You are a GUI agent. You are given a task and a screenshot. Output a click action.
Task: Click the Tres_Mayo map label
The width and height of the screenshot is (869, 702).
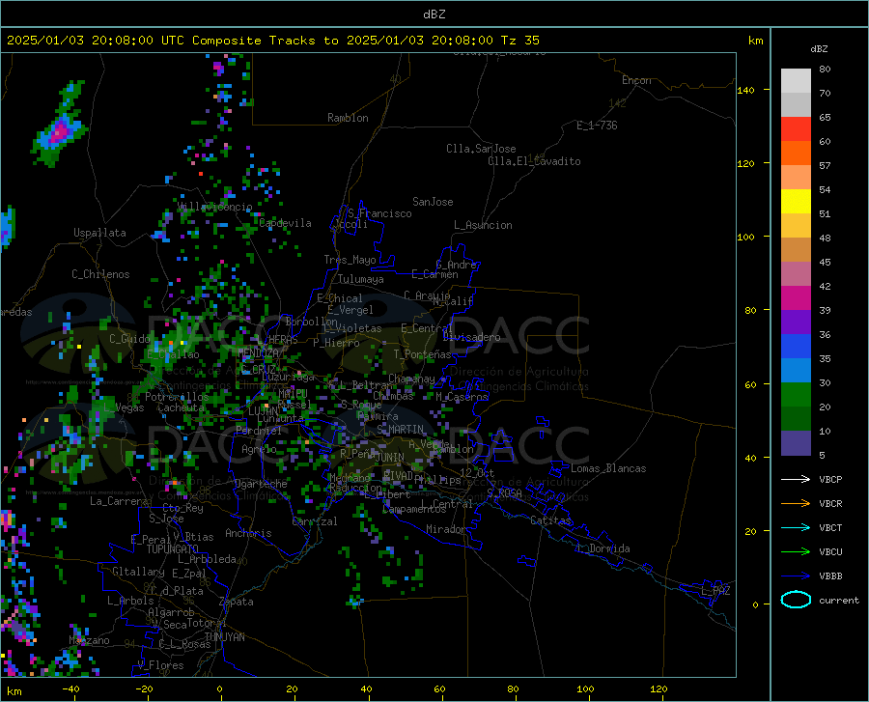pyautogui.click(x=350, y=260)
